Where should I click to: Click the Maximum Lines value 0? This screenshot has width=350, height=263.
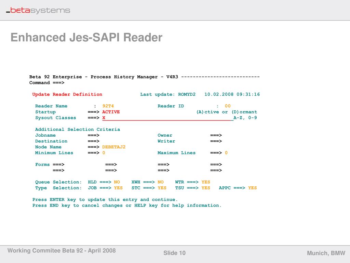(226, 153)
